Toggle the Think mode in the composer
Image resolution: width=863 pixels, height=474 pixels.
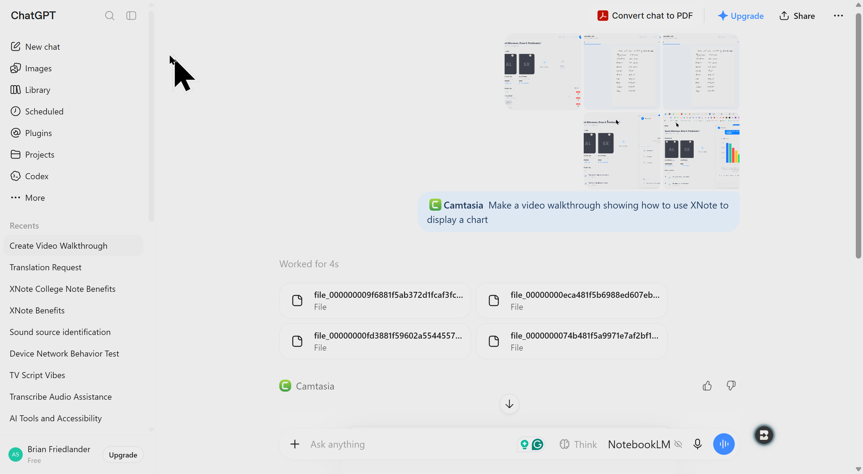click(x=578, y=444)
